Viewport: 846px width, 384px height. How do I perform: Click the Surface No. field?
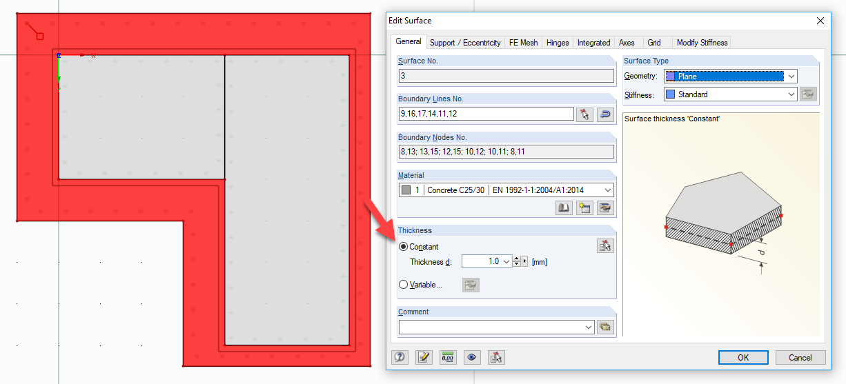click(506, 76)
